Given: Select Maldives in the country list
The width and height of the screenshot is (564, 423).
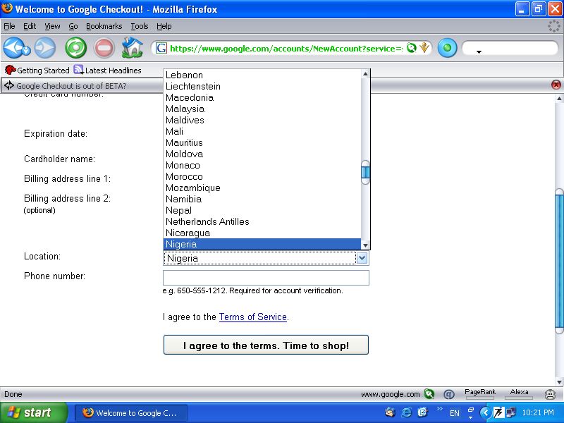Looking at the screenshot, I should [262, 120].
